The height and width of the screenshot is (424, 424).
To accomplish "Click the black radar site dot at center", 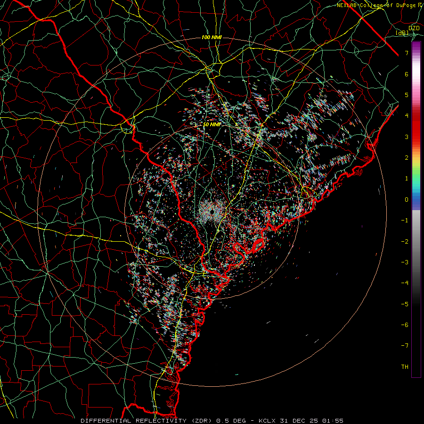I will click(212, 211).
